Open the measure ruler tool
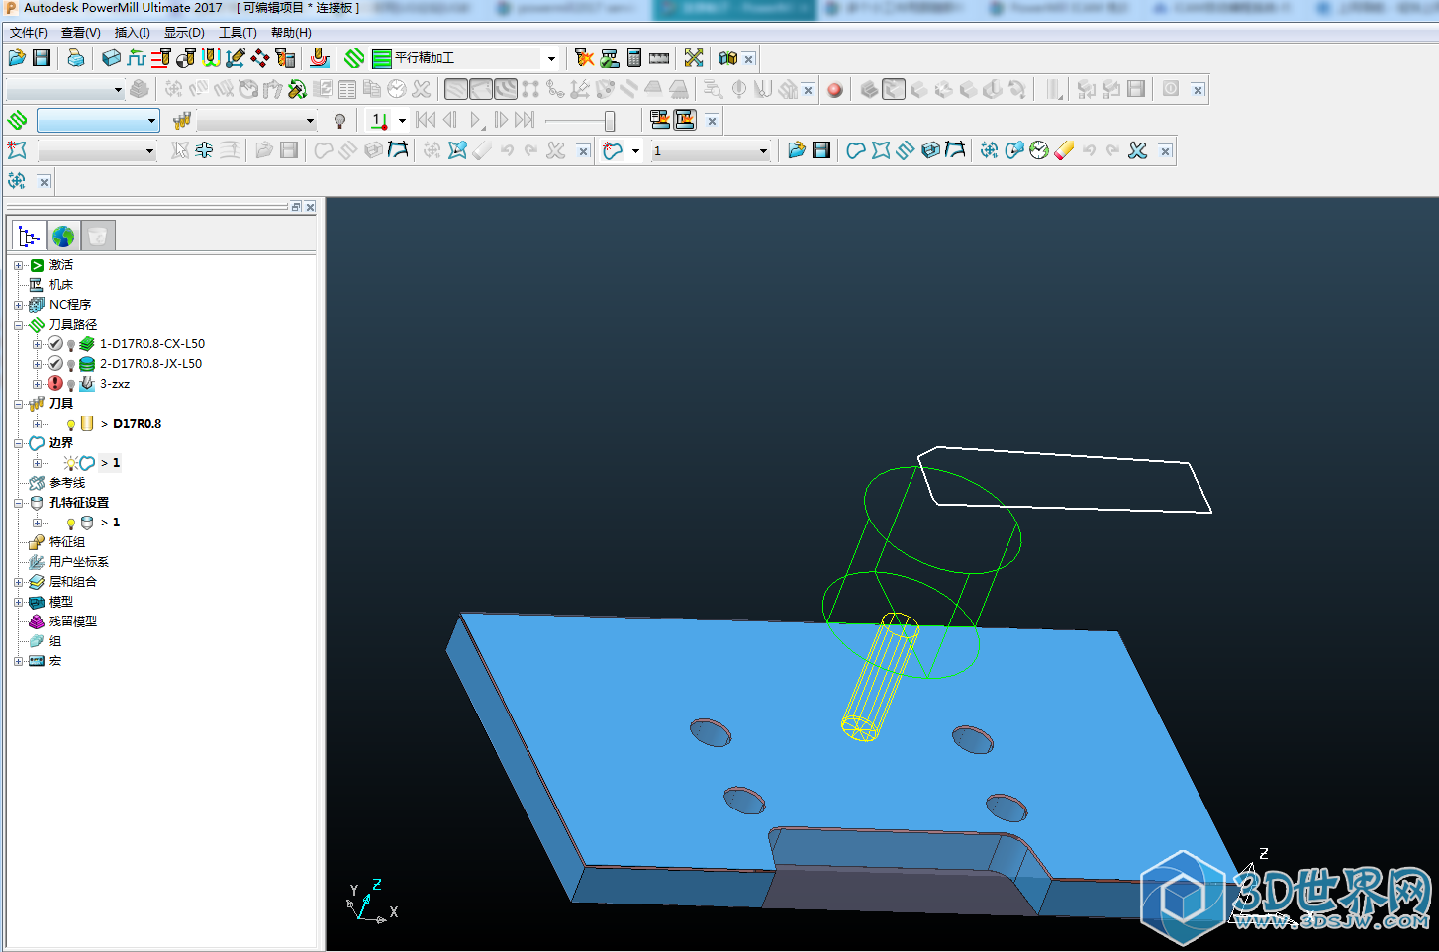The height and width of the screenshot is (952, 1439). coord(659,58)
